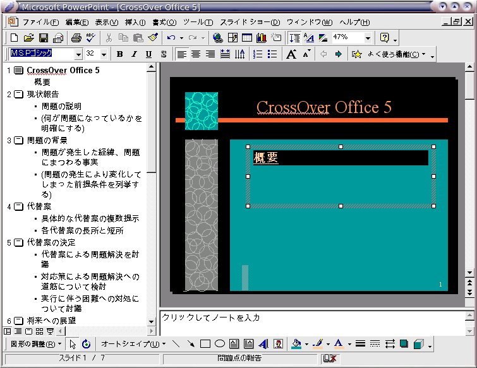Image resolution: width=477 pixels, height=368 pixels.
Task: Insert a text box from the drawing toolbar
Action: [234, 343]
